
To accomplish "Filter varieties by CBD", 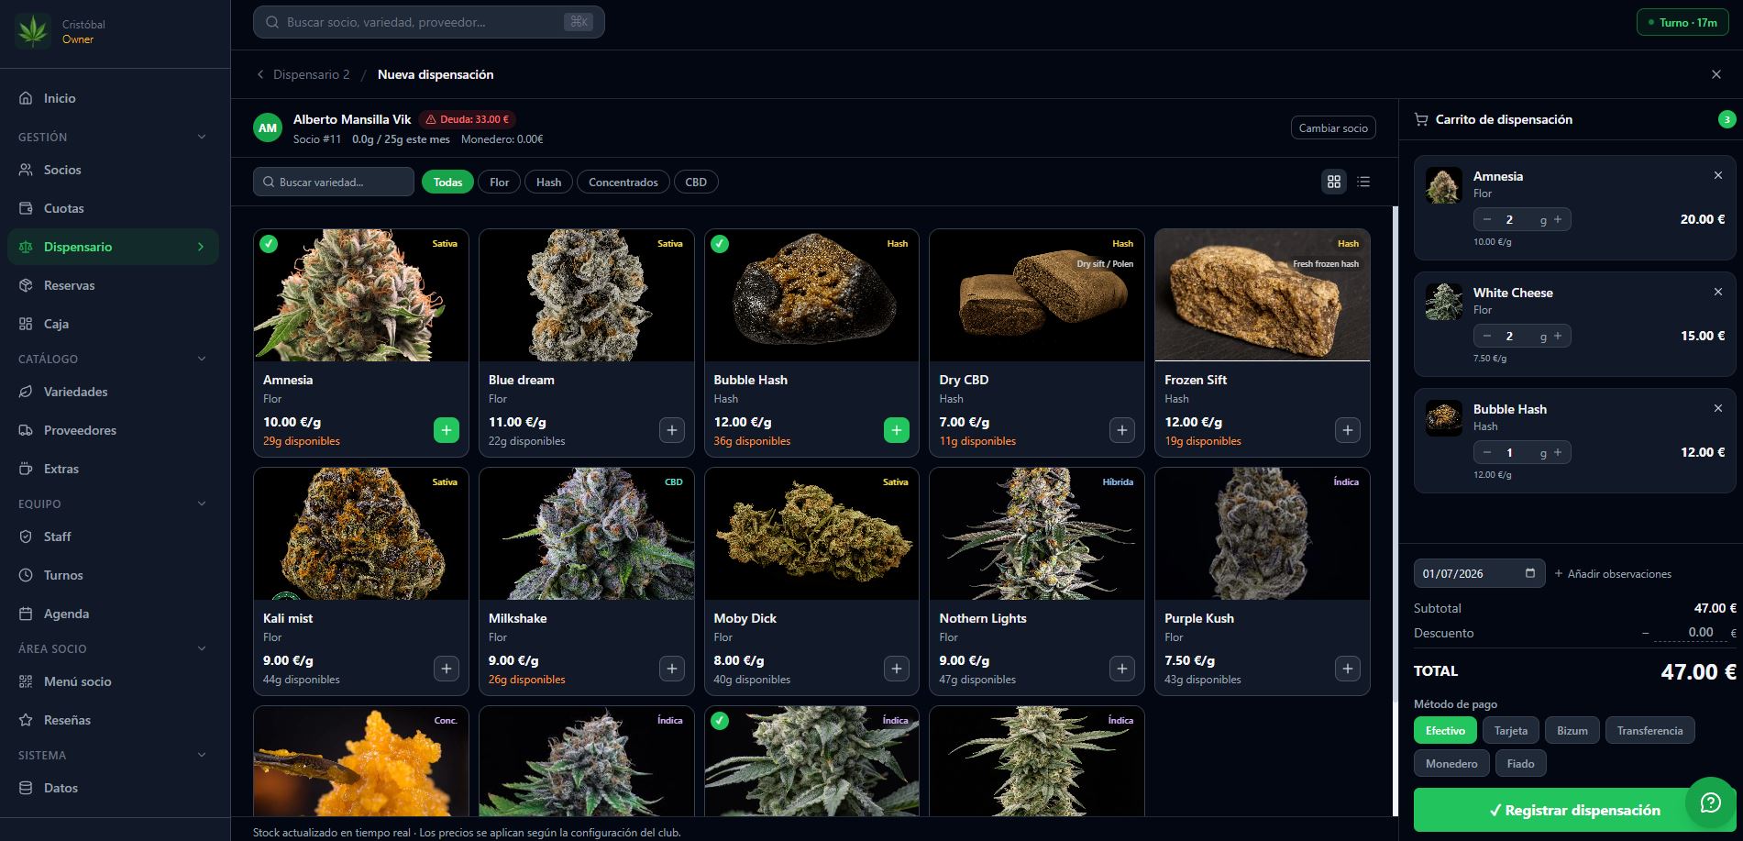I will 696,182.
